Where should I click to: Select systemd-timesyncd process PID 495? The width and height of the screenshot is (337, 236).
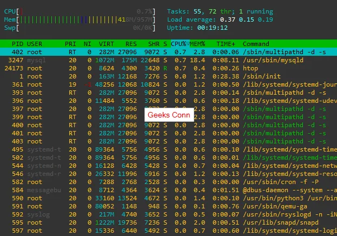point(169,149)
